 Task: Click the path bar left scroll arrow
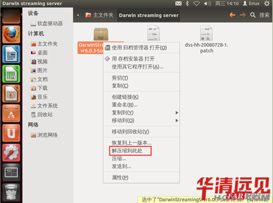pyautogui.click(x=78, y=15)
